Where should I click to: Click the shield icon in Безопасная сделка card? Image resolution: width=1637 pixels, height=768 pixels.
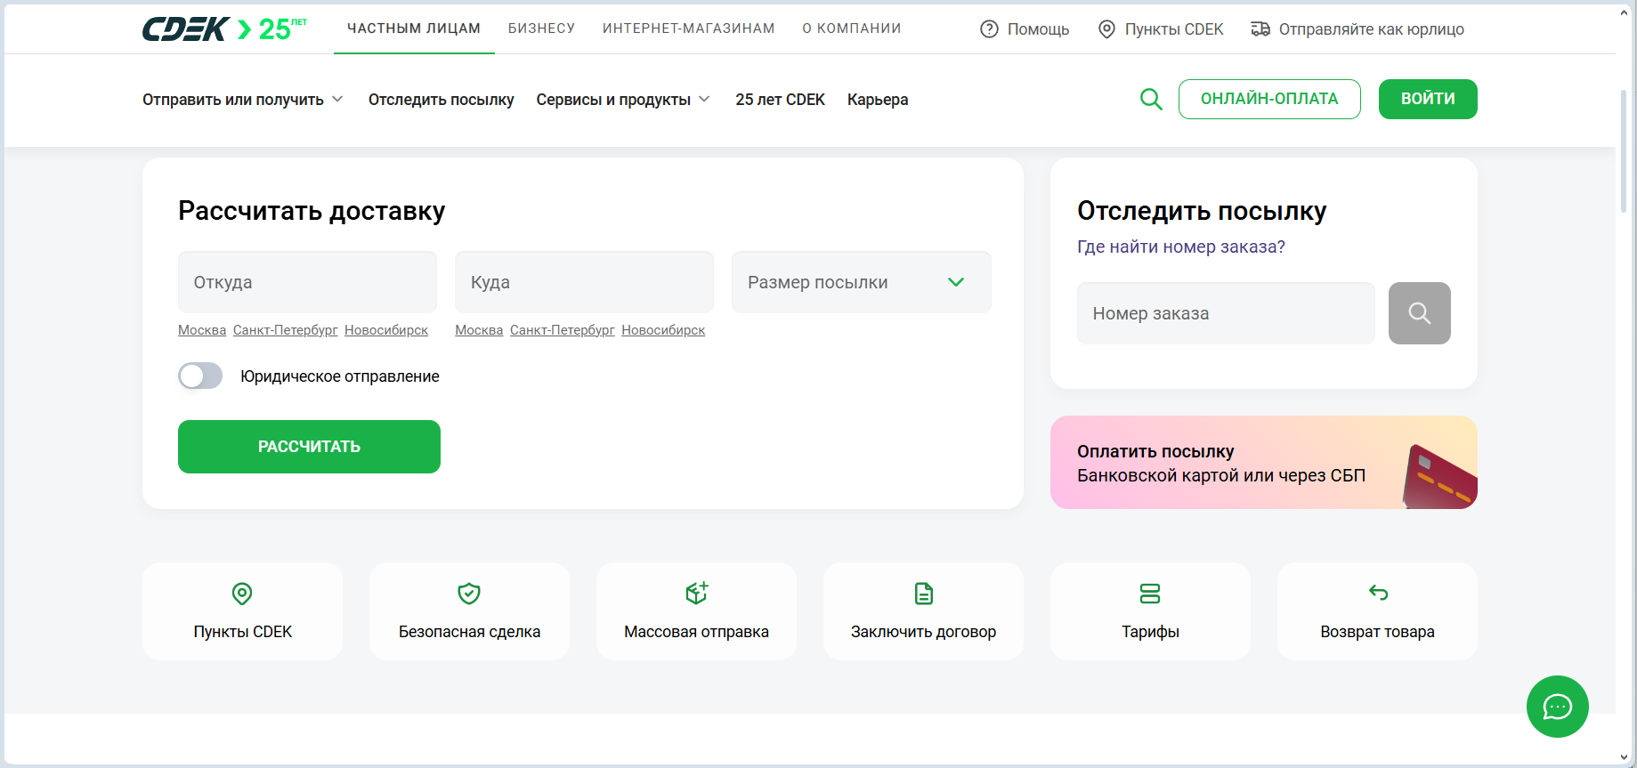[x=469, y=594]
